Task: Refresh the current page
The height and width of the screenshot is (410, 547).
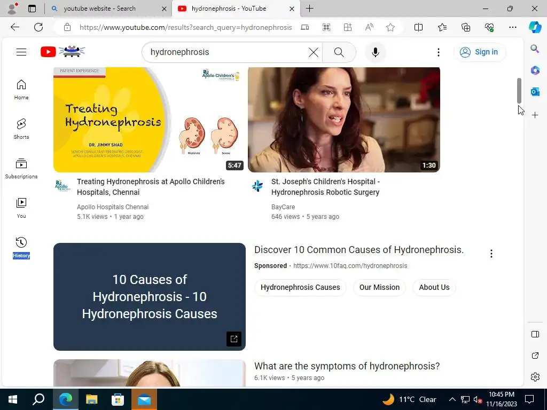Action: click(x=38, y=27)
